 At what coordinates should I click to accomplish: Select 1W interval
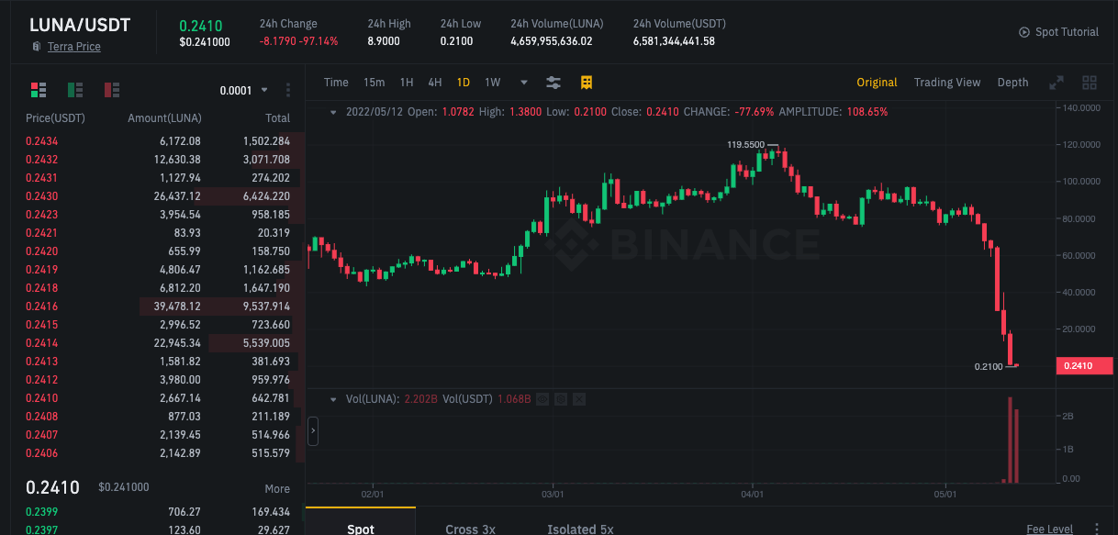493,83
